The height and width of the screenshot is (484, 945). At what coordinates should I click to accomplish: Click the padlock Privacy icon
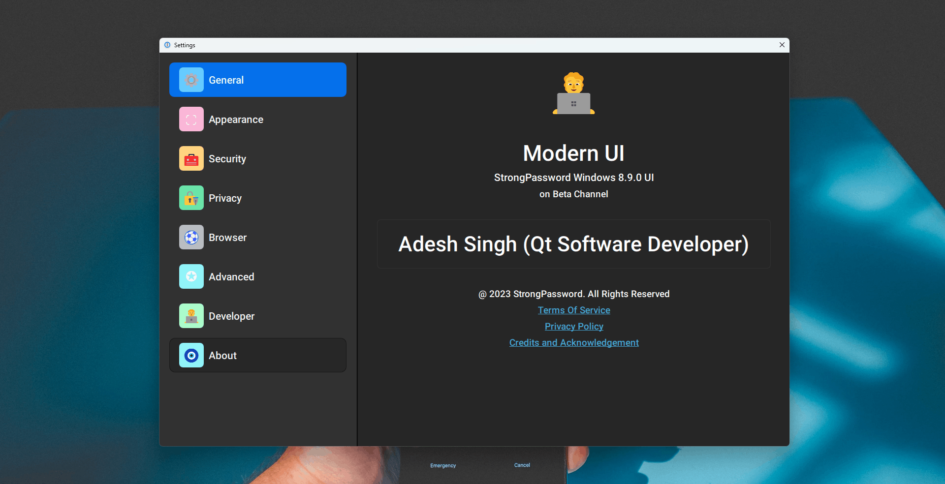click(x=191, y=198)
